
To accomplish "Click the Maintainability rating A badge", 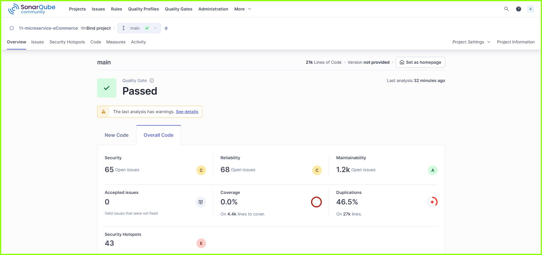I will 433,170.
